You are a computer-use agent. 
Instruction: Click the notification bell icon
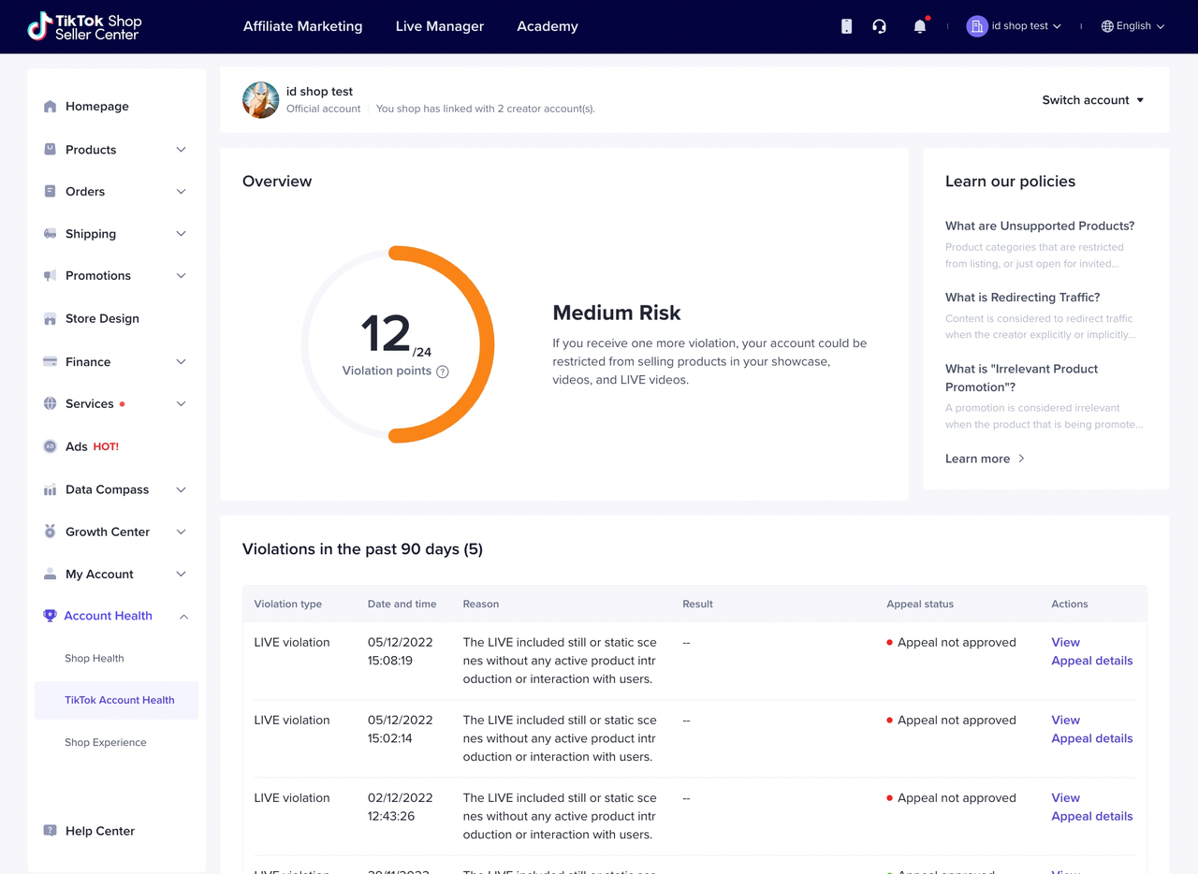click(919, 26)
